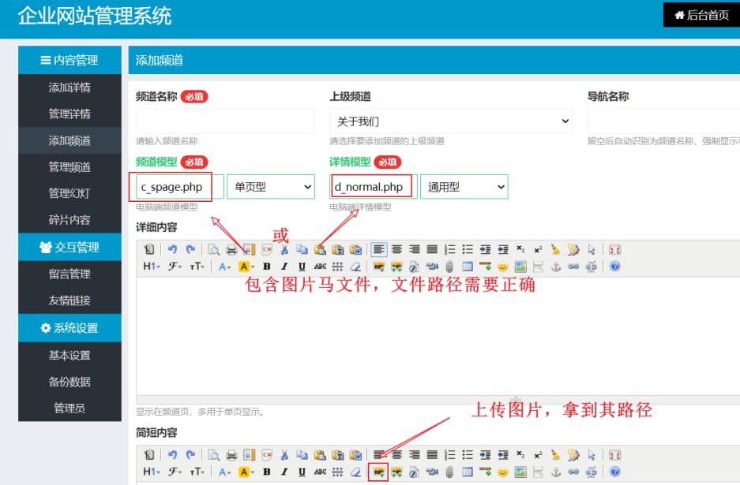Underline text in 详细内容 editor
The height and width of the screenshot is (485, 740).
click(x=302, y=267)
